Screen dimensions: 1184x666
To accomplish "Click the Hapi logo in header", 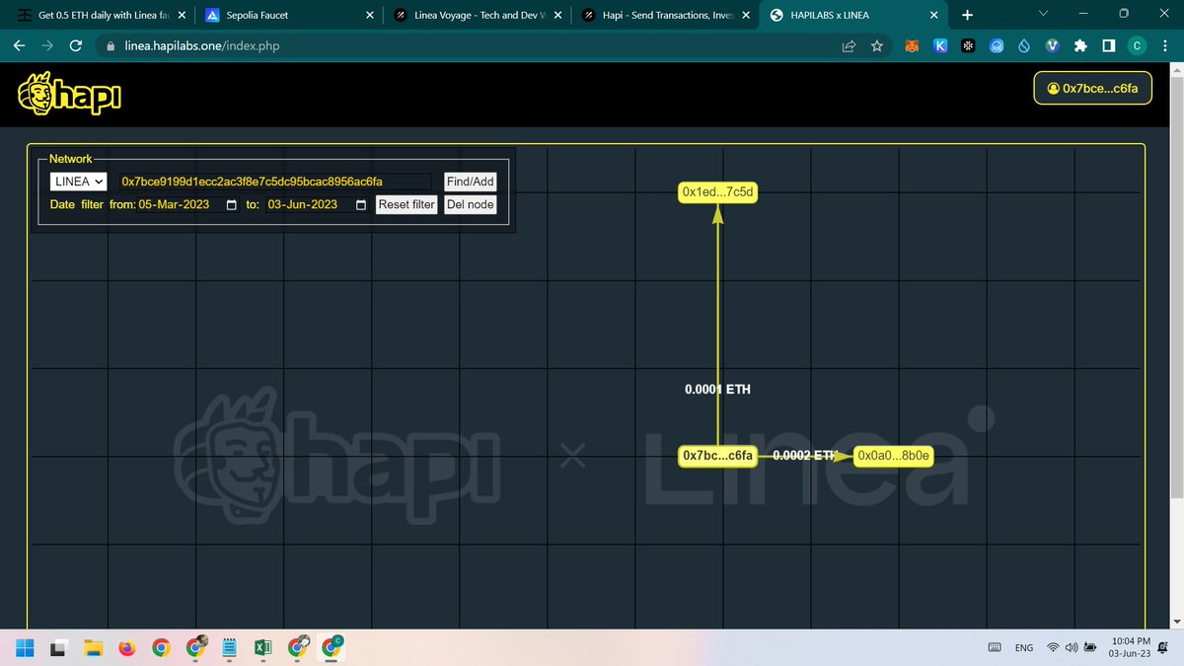I will point(69,96).
